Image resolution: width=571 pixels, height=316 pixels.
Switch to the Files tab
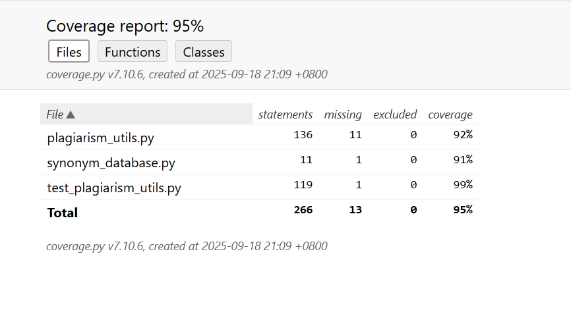(69, 51)
